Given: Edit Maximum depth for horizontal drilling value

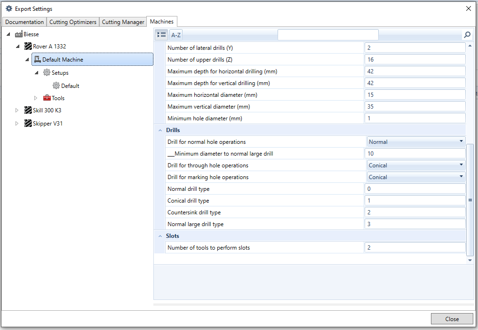Looking at the screenshot, I should 415,71.
